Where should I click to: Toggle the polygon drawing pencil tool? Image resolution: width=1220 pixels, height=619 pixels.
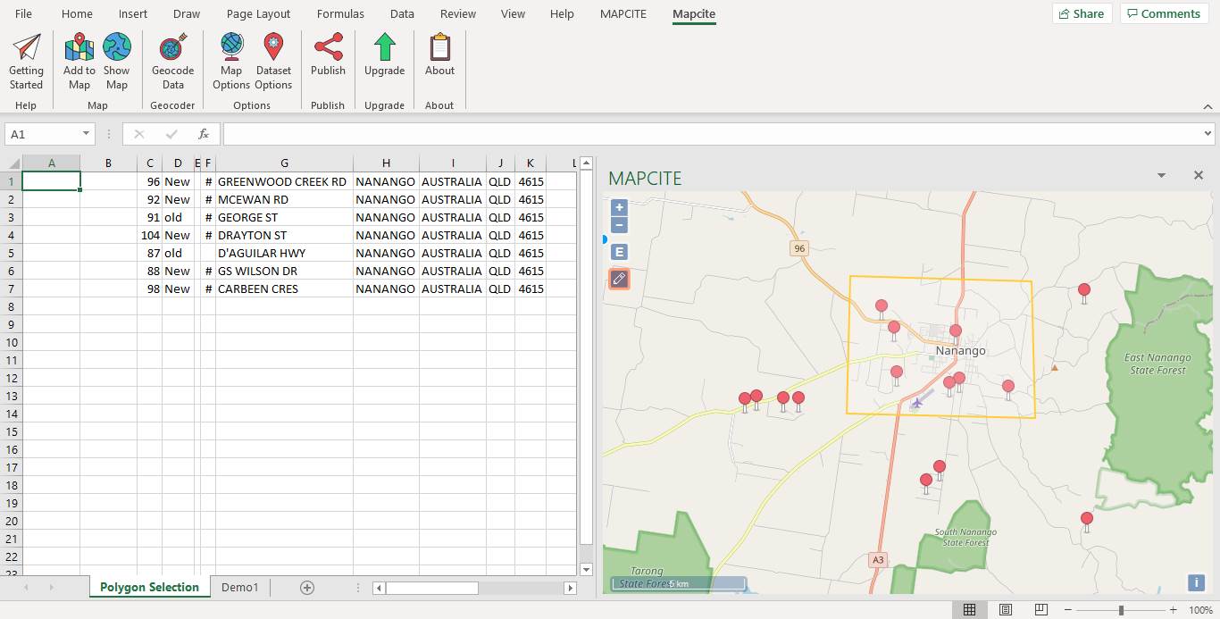(619, 279)
